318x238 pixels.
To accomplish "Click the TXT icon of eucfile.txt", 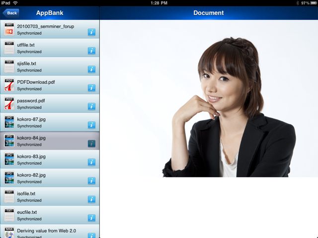I will tap(9, 215).
